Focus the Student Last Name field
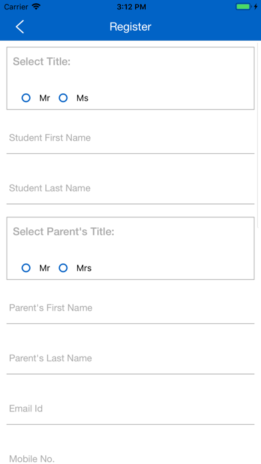Image resolution: width=261 pixels, height=464 pixels. click(130, 188)
